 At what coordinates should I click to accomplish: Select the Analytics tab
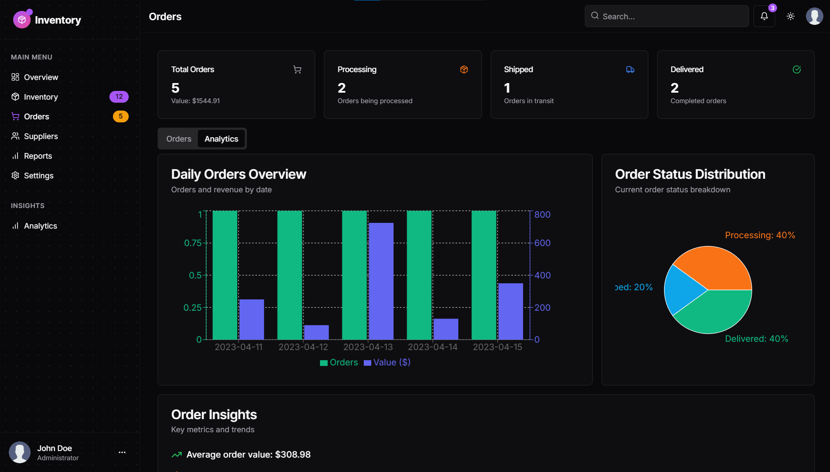click(221, 139)
